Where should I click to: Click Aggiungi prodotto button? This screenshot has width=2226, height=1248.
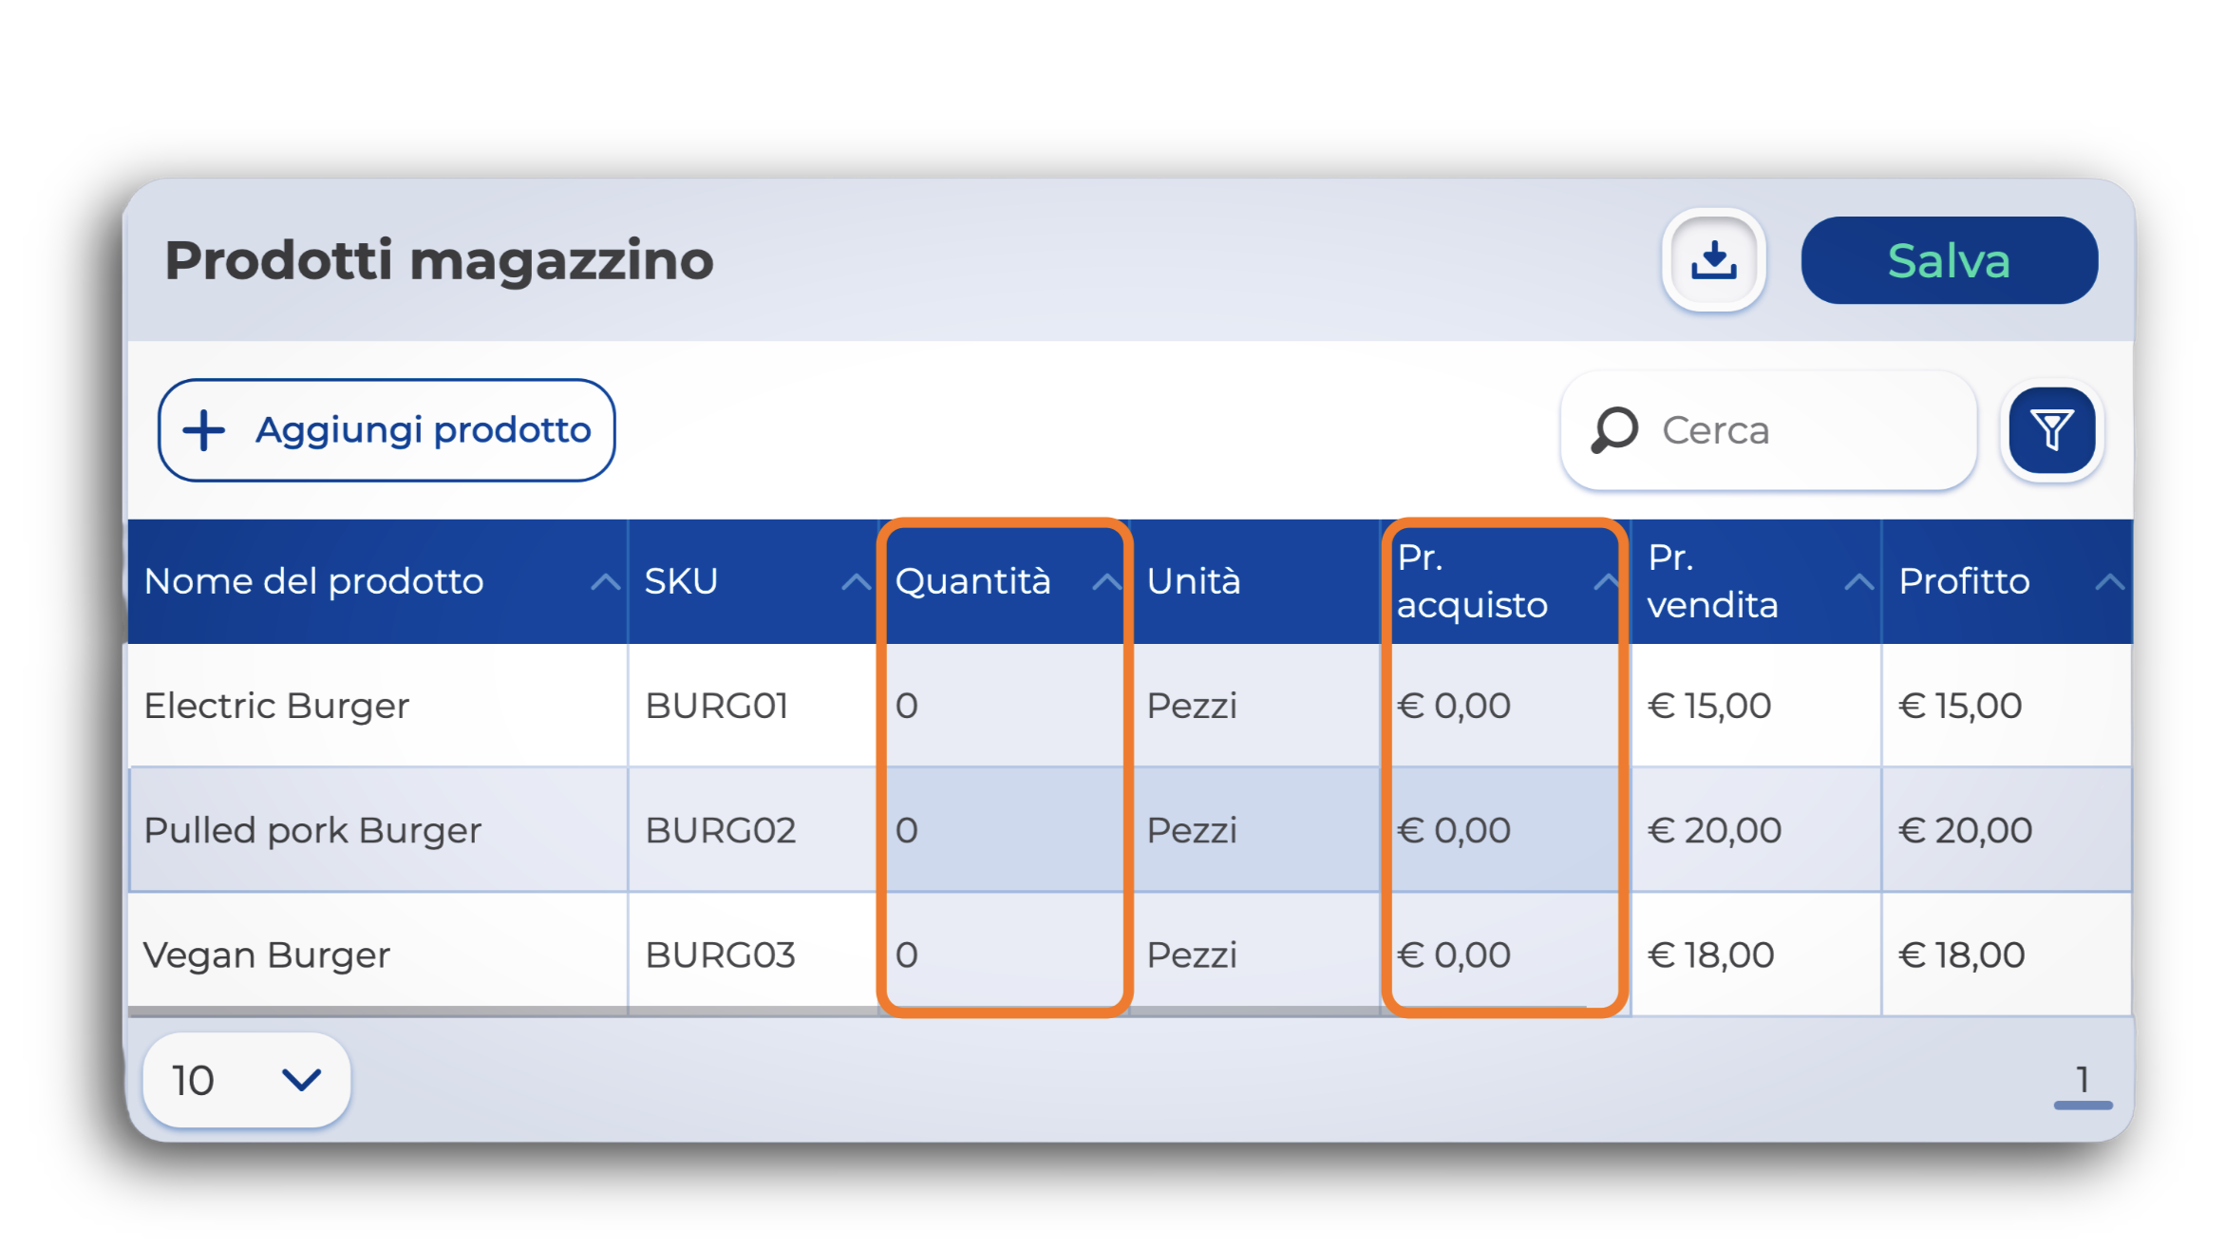[387, 431]
